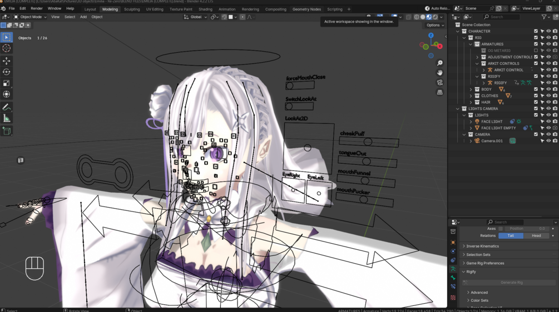The width and height of the screenshot is (559, 312).
Task: Switch to the Sculpting workspace tab
Action: (x=132, y=9)
